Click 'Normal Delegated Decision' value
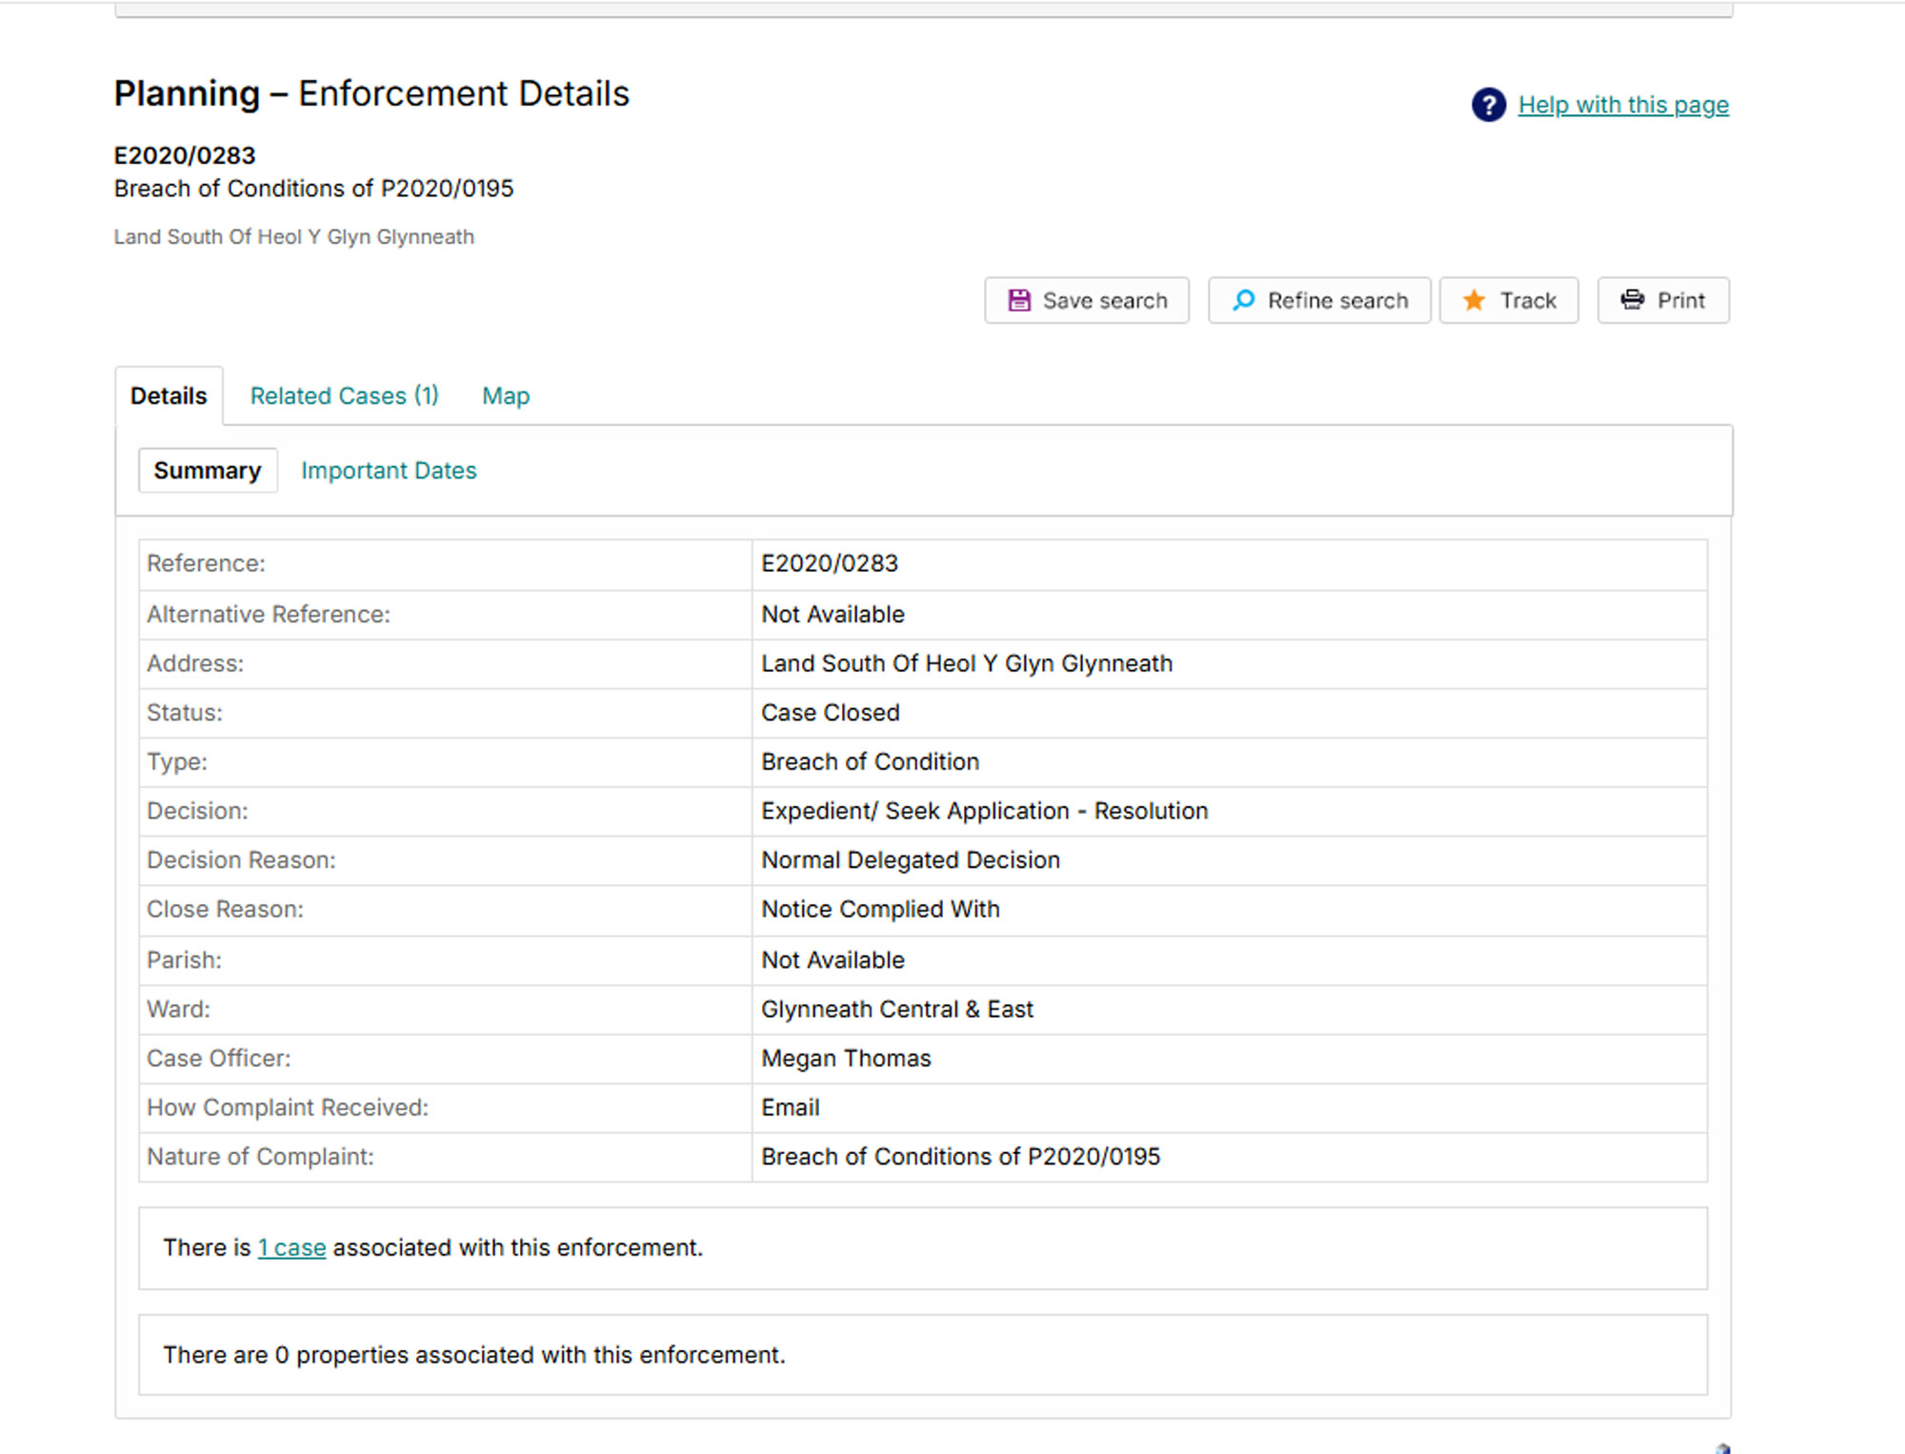 pos(910,859)
